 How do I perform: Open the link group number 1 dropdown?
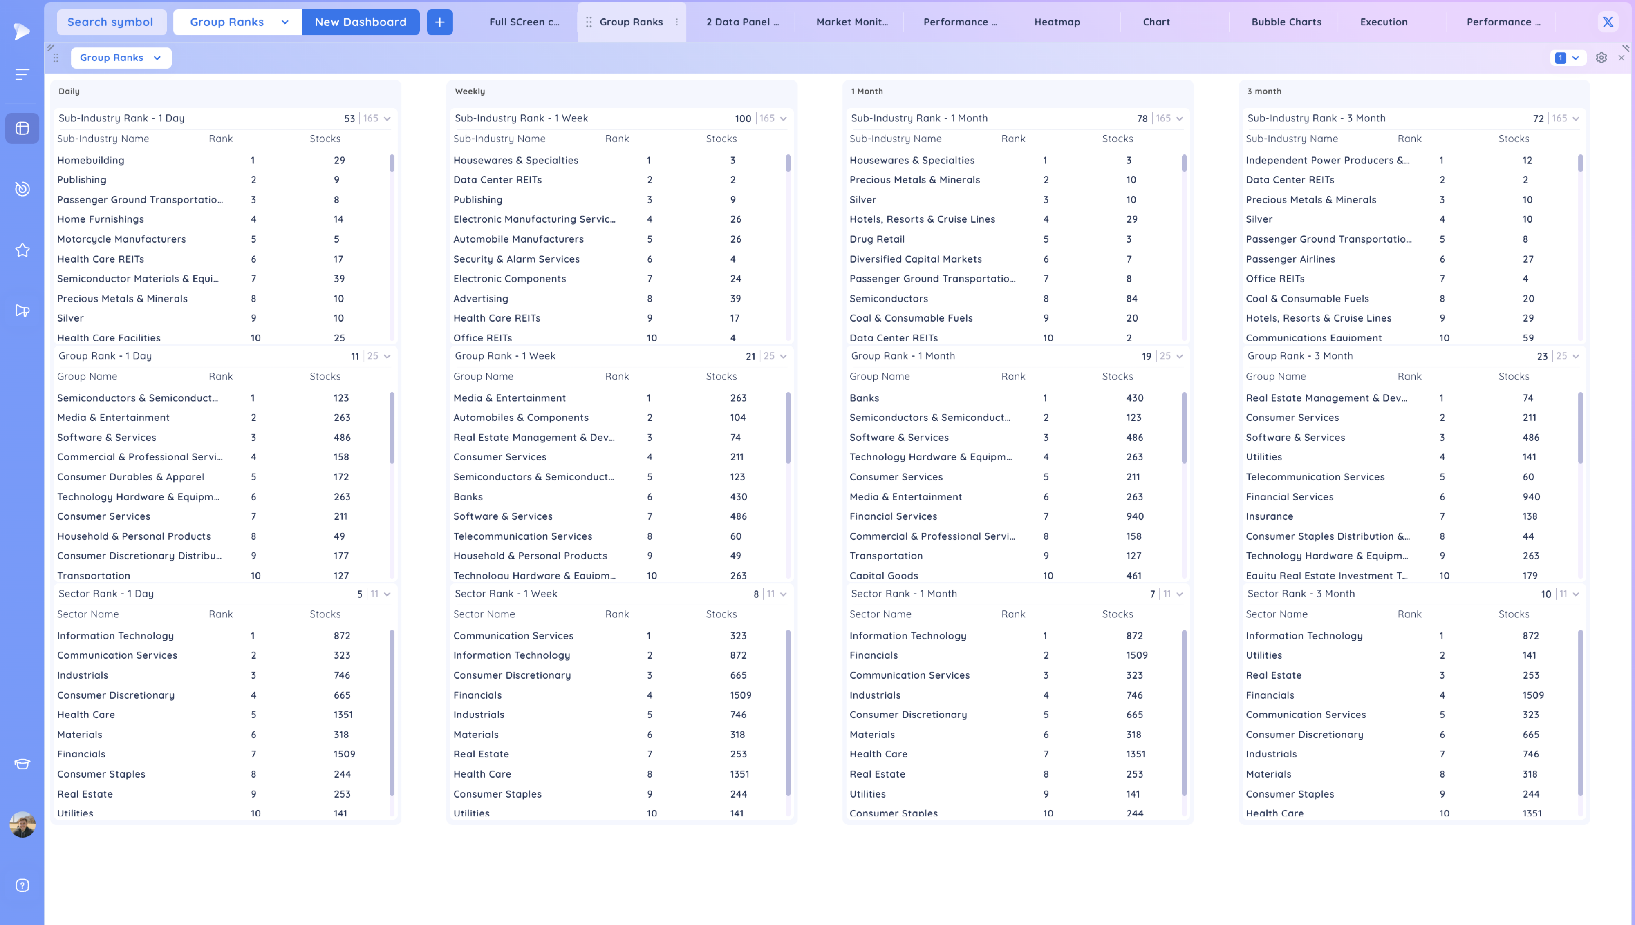click(x=1567, y=58)
